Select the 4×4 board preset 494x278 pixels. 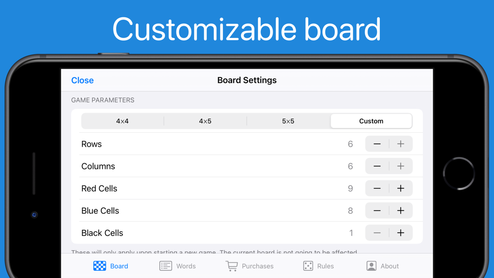tap(123, 121)
